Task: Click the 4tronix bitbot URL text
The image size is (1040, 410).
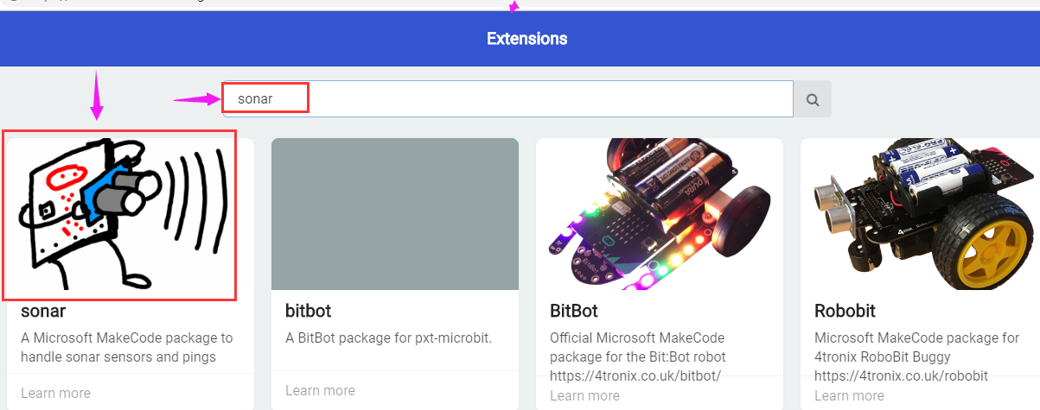Action: (635, 375)
